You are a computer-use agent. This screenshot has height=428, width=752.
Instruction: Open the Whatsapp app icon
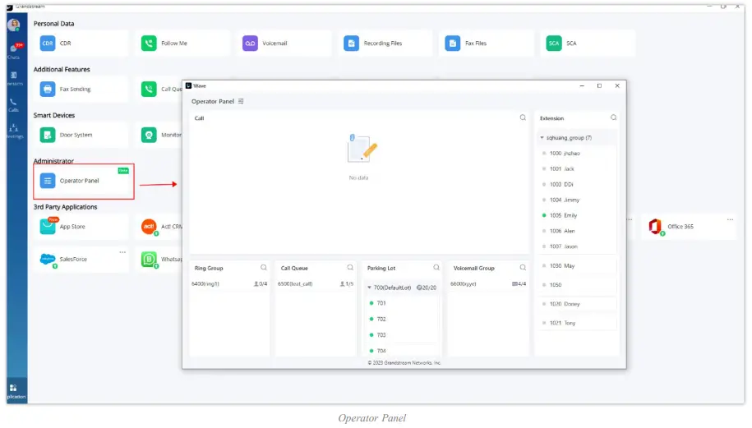(x=149, y=260)
